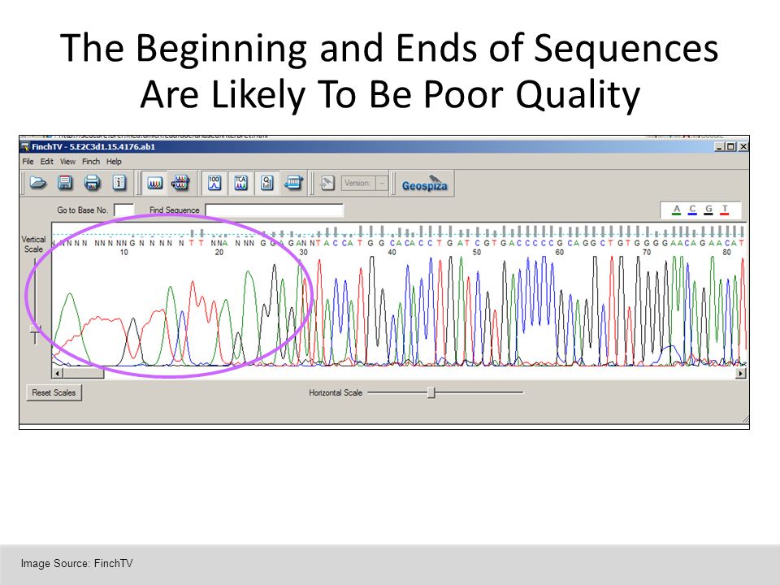Click the FinchTV title bar app icon

click(25, 147)
